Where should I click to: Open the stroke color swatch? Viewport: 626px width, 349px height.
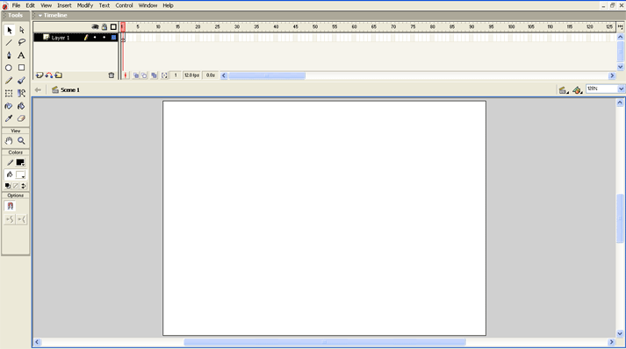(x=20, y=163)
